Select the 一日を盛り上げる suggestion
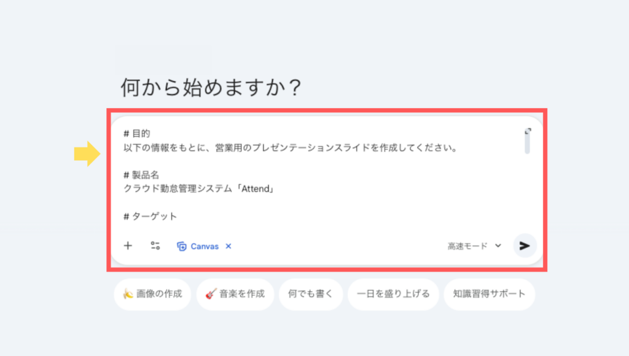This screenshot has height=356, width=629. pos(393,293)
